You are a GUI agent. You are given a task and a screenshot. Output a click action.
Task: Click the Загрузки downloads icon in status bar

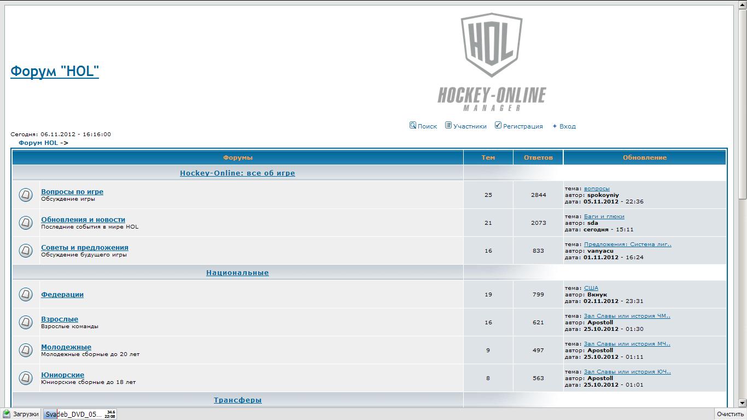coord(7,414)
